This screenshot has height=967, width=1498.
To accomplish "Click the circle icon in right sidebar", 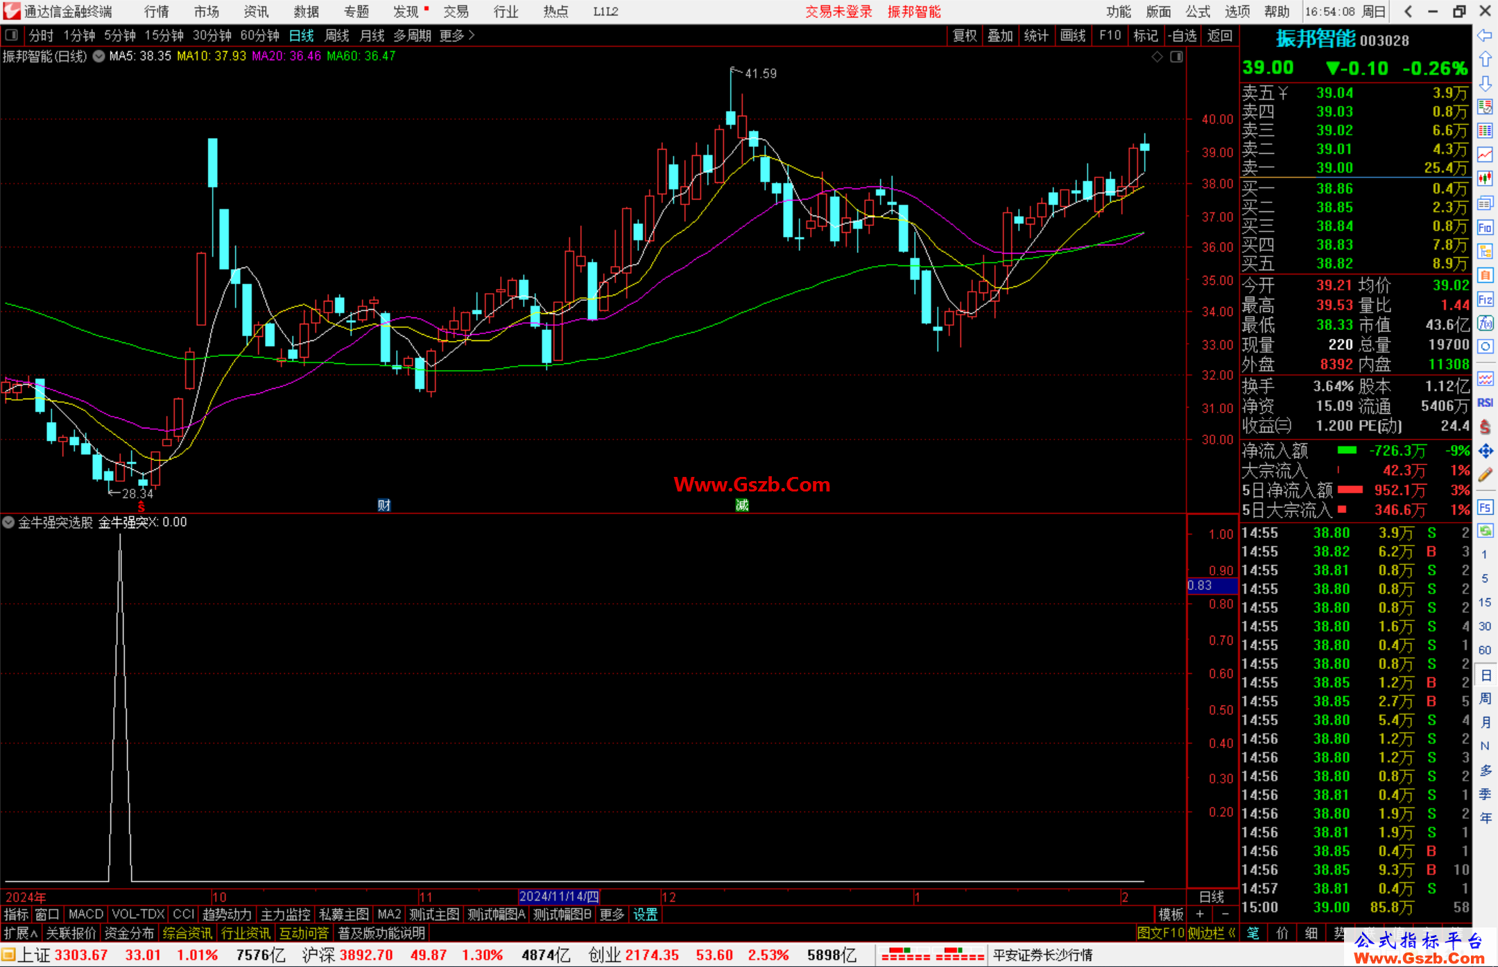I will (x=1485, y=347).
